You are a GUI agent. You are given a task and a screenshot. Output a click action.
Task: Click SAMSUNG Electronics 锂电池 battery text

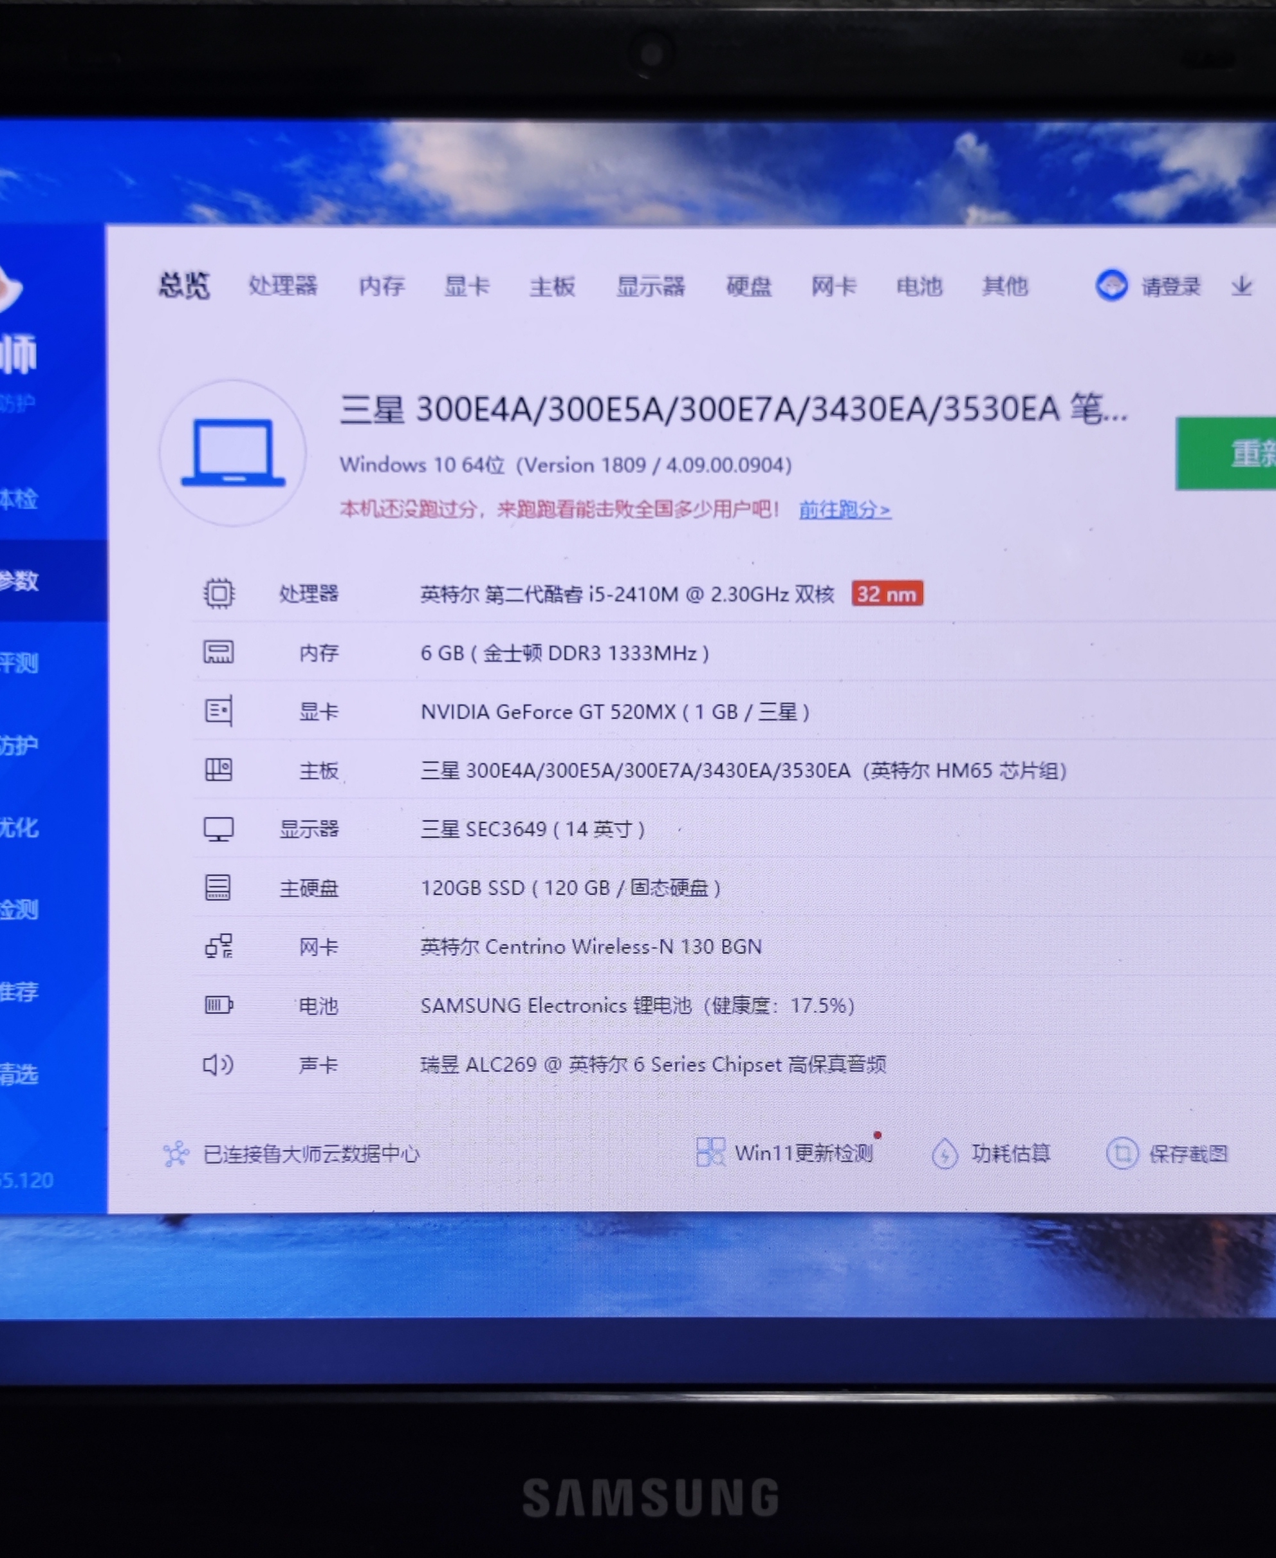[x=637, y=1005]
